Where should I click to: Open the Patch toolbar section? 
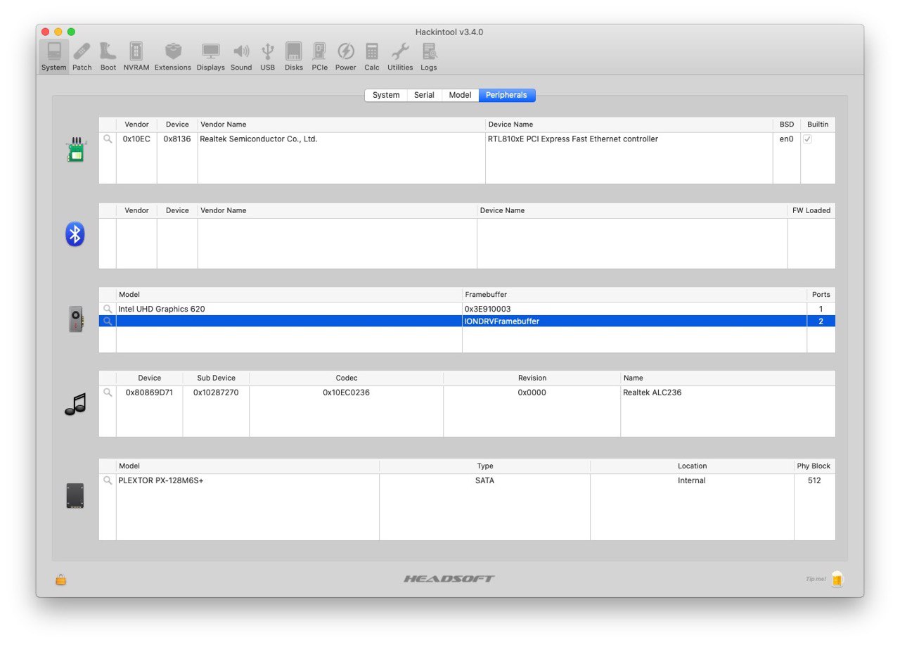point(82,57)
